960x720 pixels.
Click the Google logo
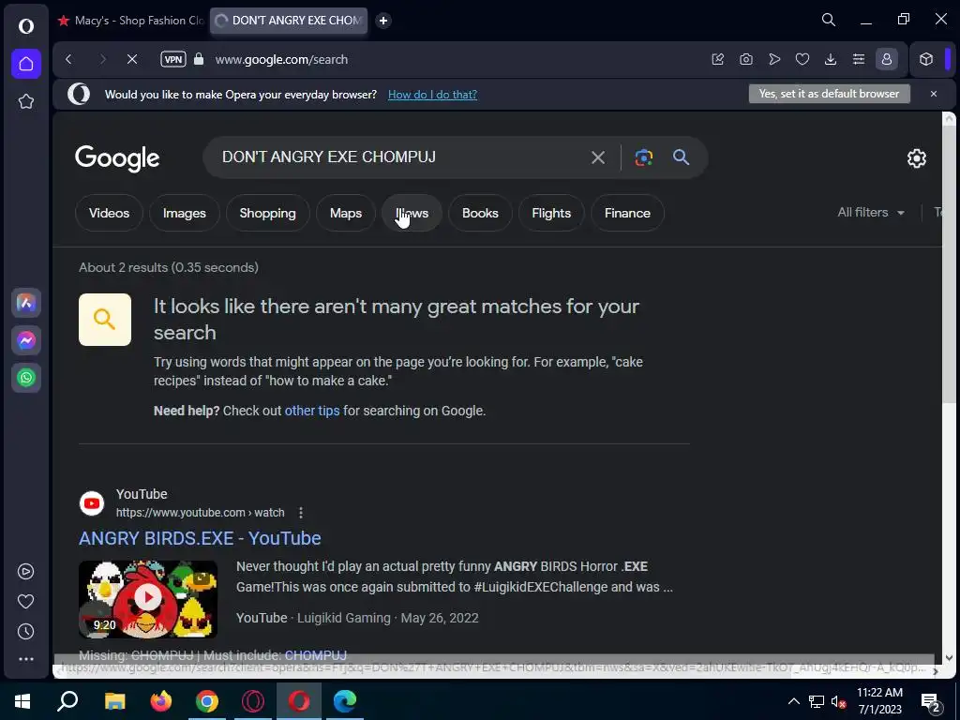coord(117,158)
